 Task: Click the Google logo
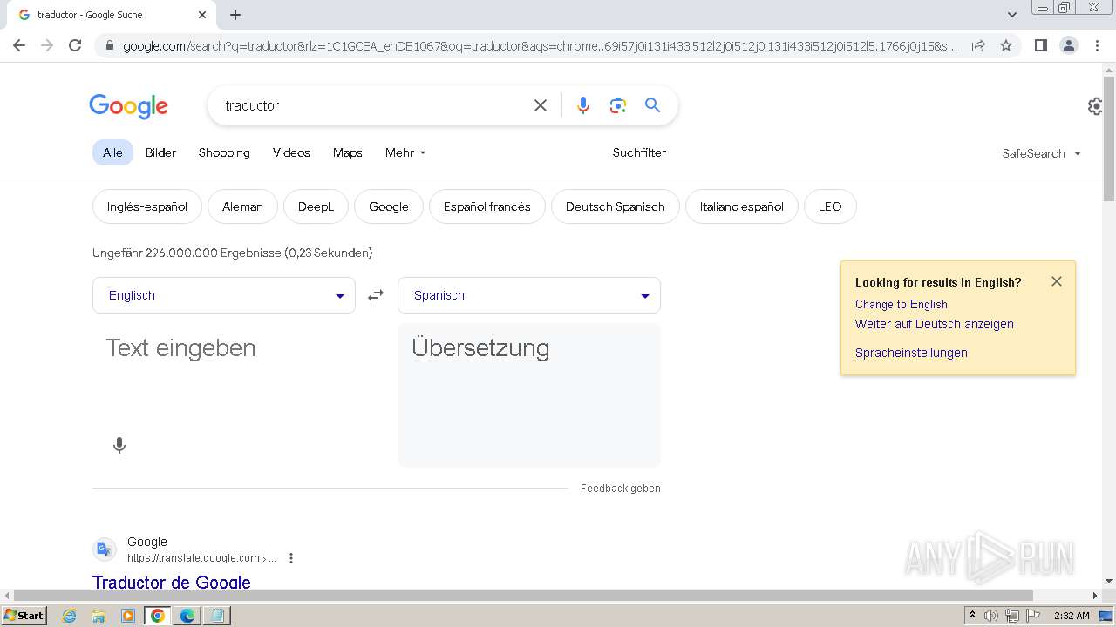coord(128,106)
